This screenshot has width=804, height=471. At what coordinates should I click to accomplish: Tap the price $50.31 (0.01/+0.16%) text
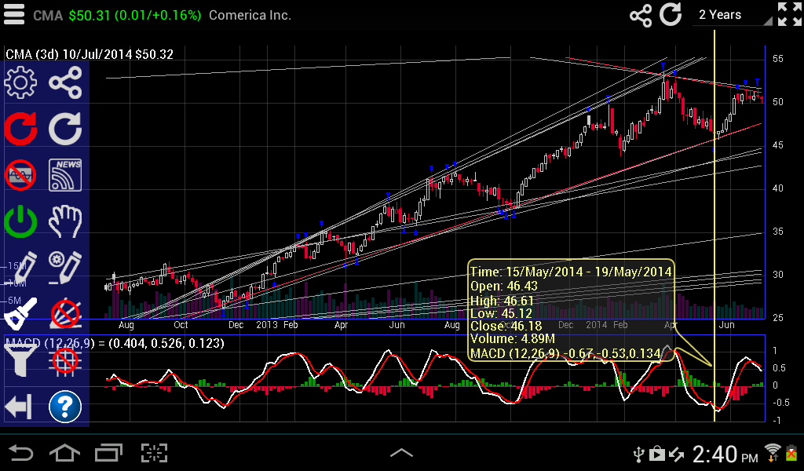point(135,16)
